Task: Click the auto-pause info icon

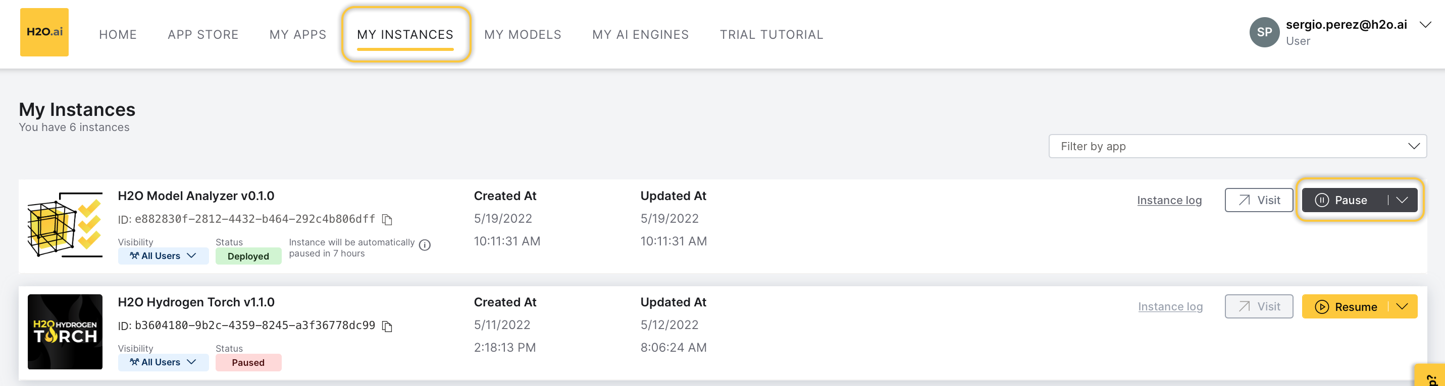Action: point(425,245)
